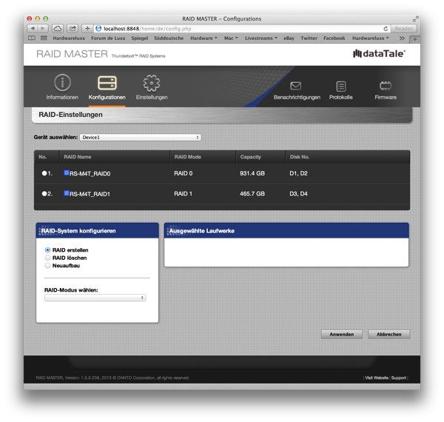
Task: Click the RAID 0 mode cell
Action: tap(184, 173)
